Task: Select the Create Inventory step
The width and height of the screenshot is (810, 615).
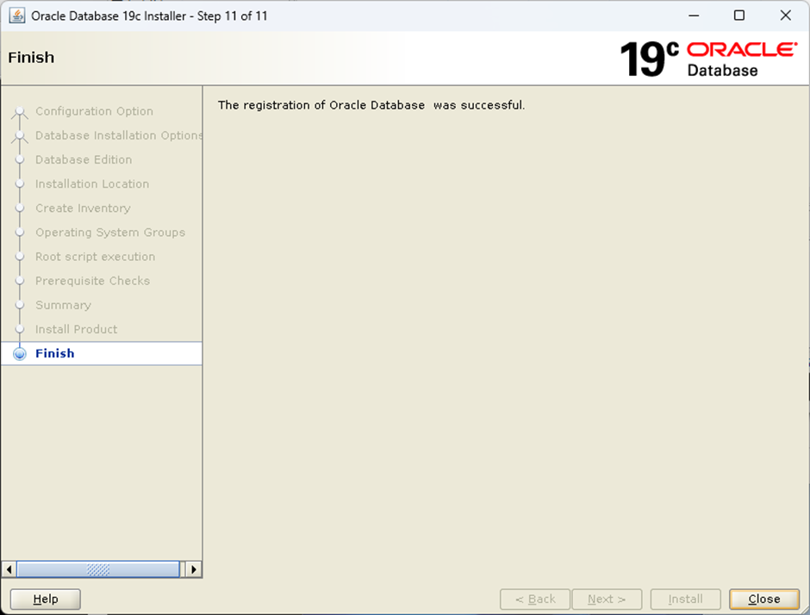Action: [x=83, y=208]
